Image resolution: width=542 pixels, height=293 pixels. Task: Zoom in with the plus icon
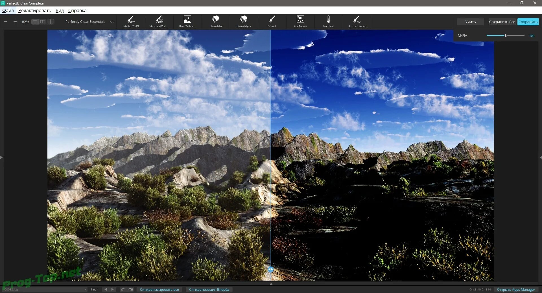point(15,22)
